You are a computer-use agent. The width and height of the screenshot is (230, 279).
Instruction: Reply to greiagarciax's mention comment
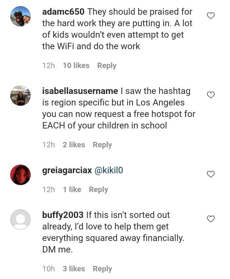click(98, 190)
